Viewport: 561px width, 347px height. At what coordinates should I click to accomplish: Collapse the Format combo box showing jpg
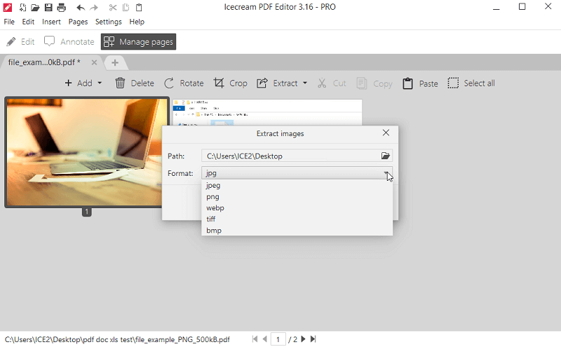(x=297, y=172)
